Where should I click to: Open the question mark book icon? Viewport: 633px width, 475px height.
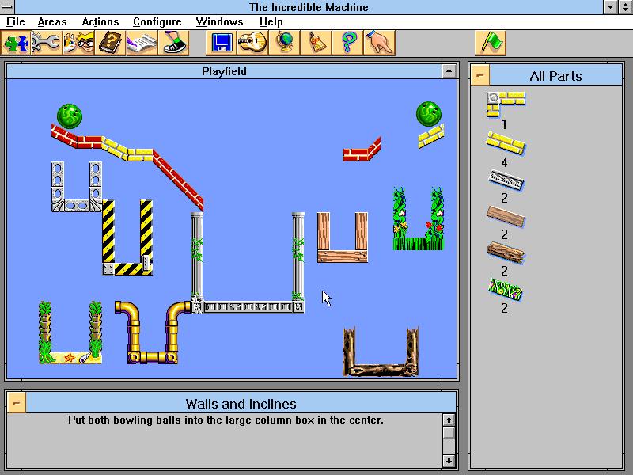[110, 43]
